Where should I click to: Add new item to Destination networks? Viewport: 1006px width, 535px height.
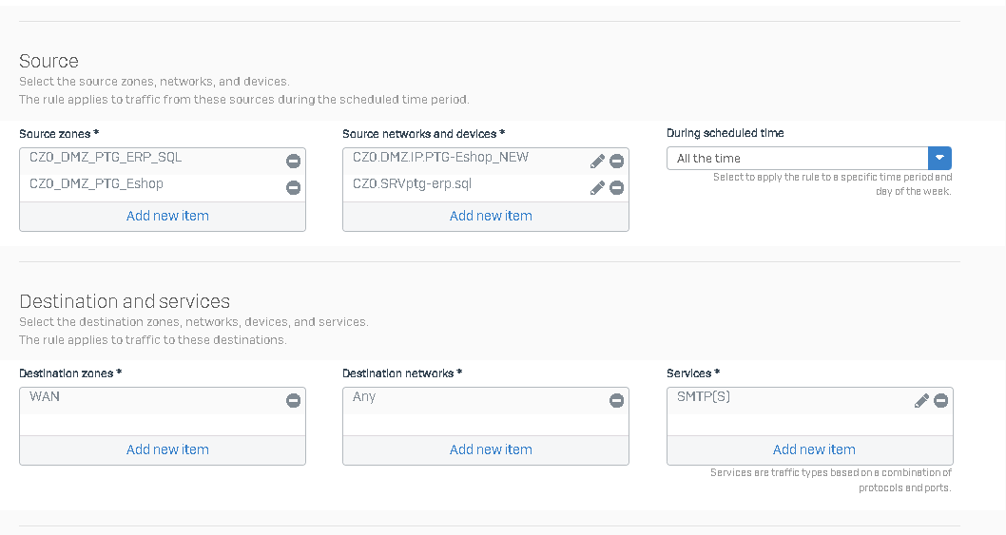491,449
